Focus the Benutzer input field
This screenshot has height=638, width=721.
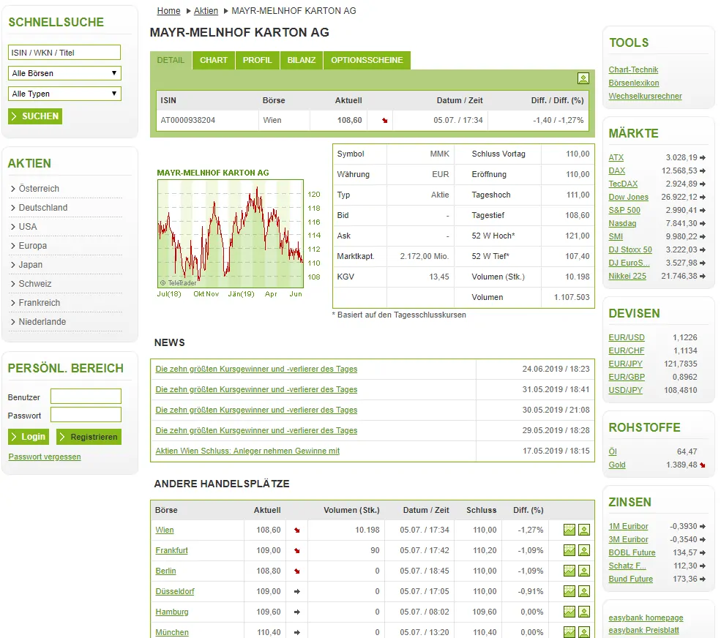[x=86, y=397]
